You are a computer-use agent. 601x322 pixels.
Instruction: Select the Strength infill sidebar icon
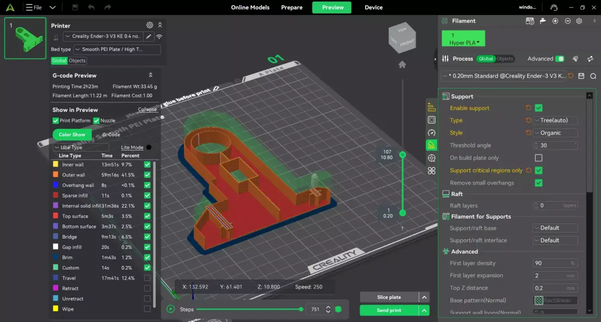click(x=431, y=120)
